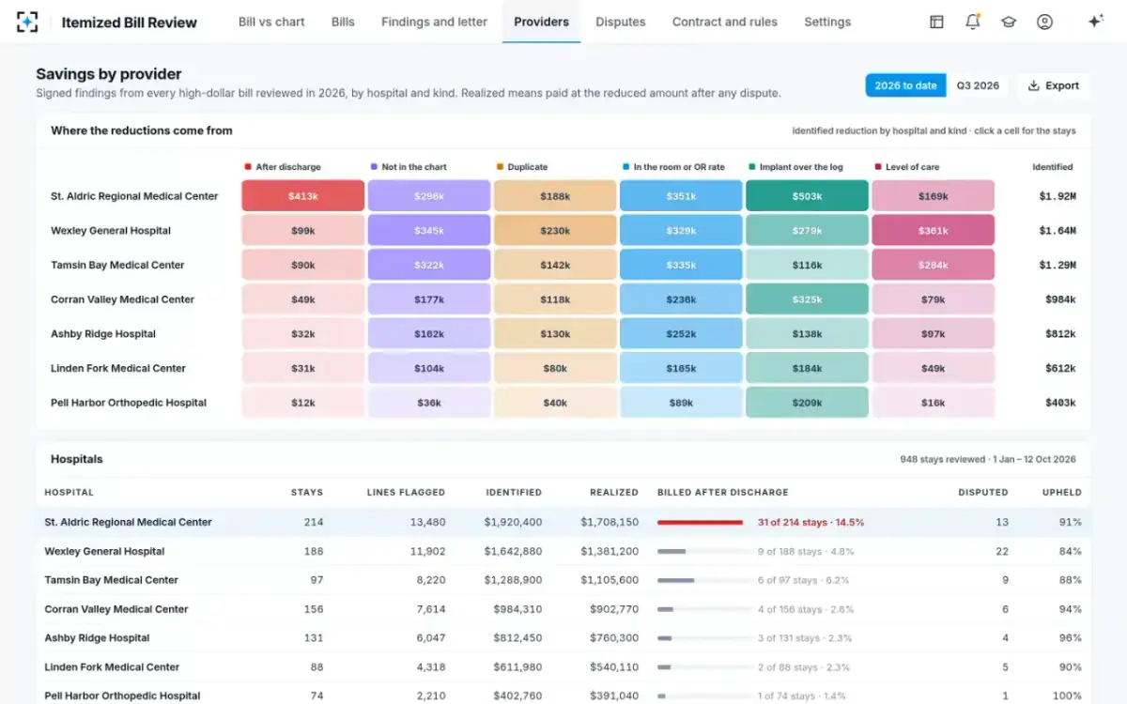Select the 2026 to date toggle
This screenshot has height=704, width=1127.
coord(905,85)
